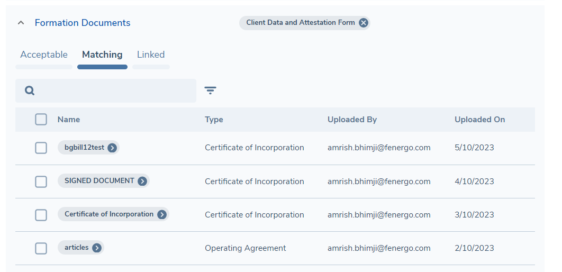Image resolution: width=562 pixels, height=272 pixels.
Task: Open bgbill12test chip arrow icon
Action: (112, 148)
